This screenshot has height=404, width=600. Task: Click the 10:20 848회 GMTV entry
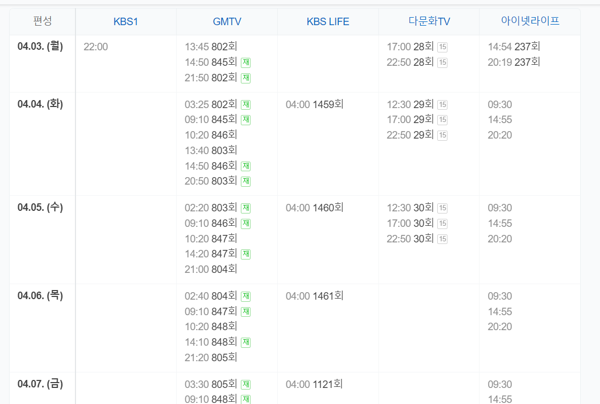211,327
